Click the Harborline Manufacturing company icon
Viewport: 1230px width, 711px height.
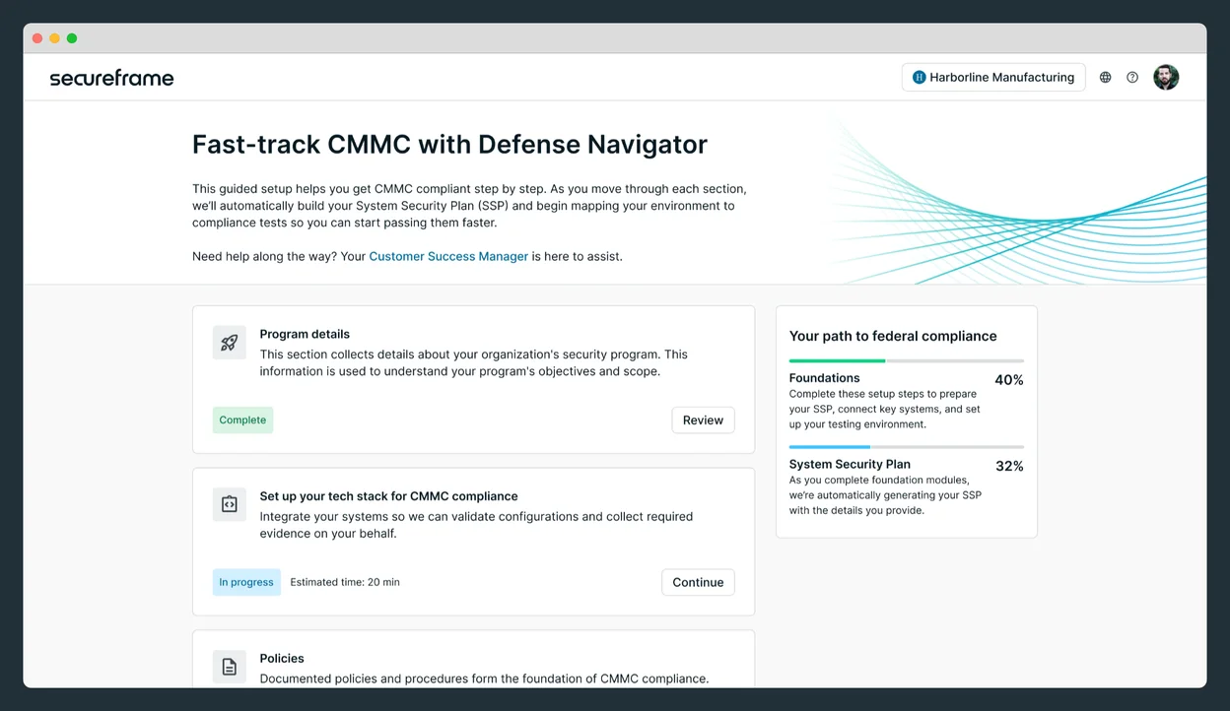[919, 77]
